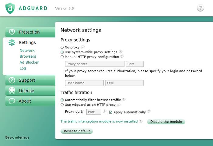Click the Reset to default button

[77, 131]
